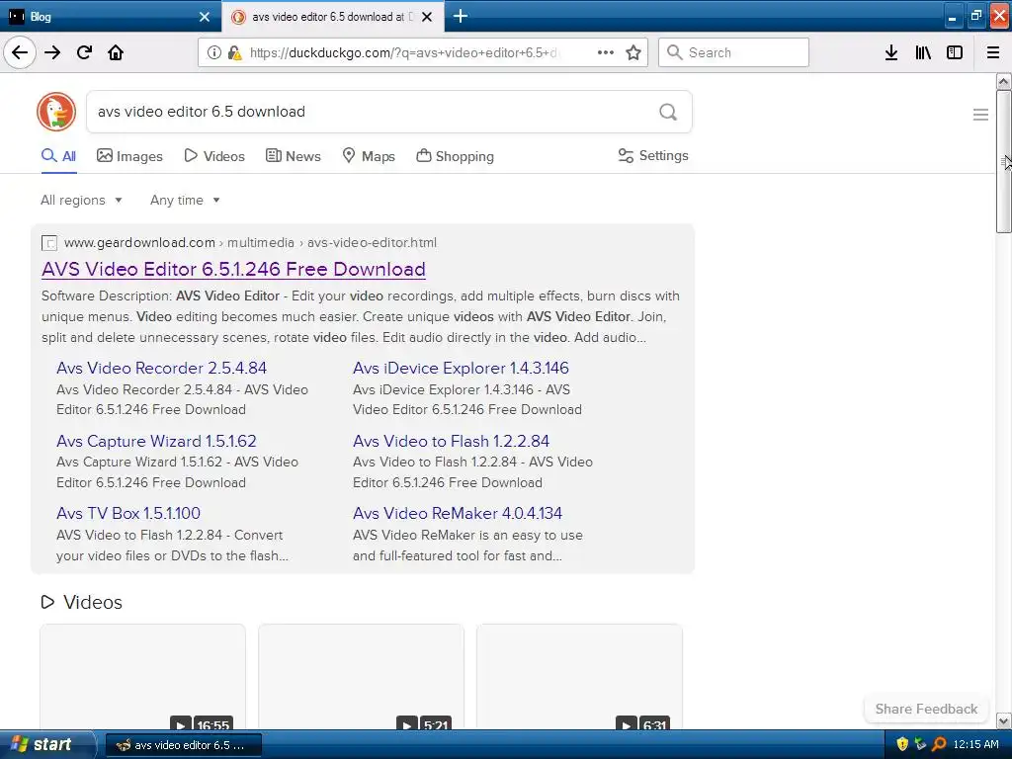Click the www.geardownload.com URL breadcrumb
Image resolution: width=1012 pixels, height=759 pixels.
[x=139, y=243]
